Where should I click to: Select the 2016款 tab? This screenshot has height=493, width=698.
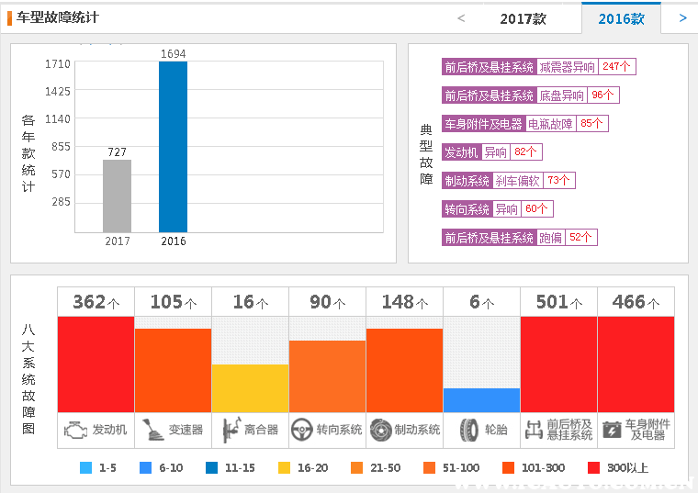[x=621, y=18]
